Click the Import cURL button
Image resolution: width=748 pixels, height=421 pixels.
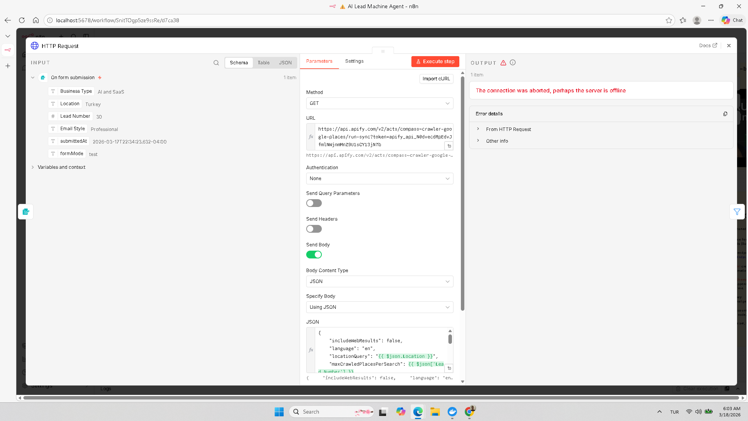(436, 79)
